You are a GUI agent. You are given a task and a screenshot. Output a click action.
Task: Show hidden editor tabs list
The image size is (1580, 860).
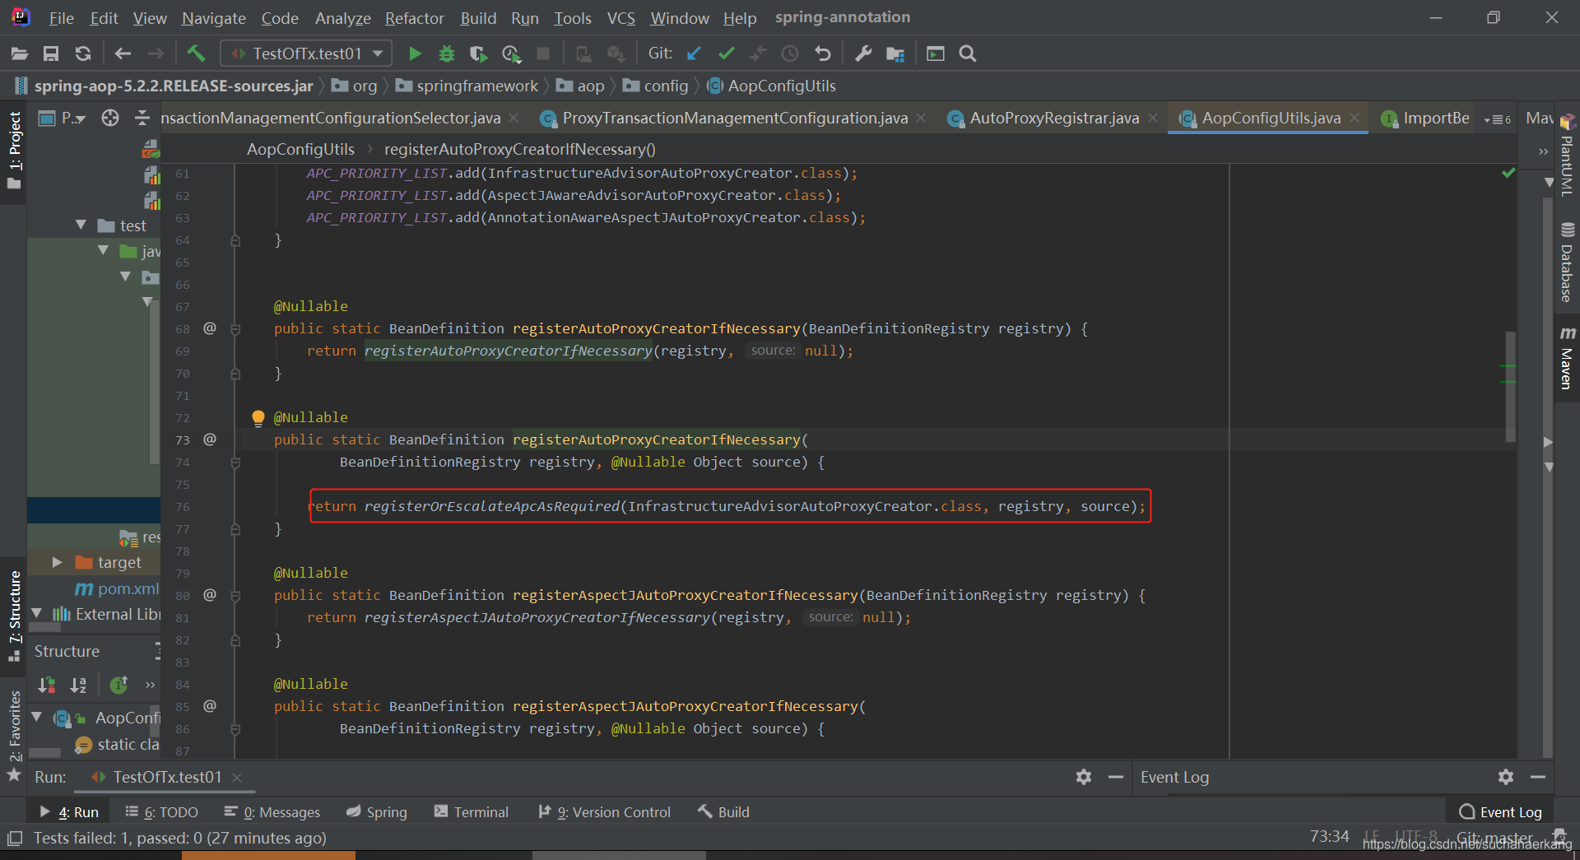pyautogui.click(x=1498, y=119)
